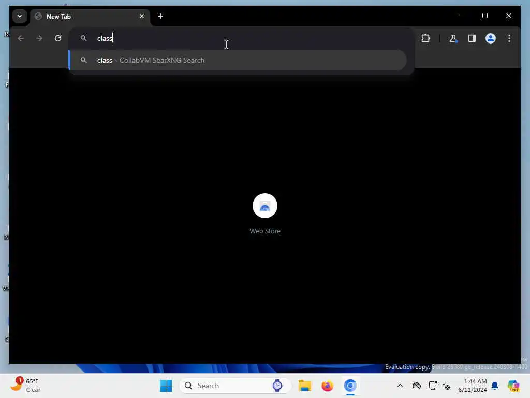Reload the current page
530x398 pixels.
[x=58, y=38]
